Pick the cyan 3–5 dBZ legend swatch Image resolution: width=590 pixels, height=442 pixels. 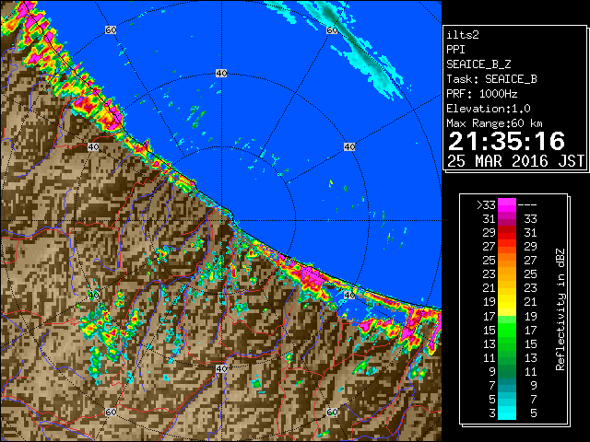(x=507, y=413)
